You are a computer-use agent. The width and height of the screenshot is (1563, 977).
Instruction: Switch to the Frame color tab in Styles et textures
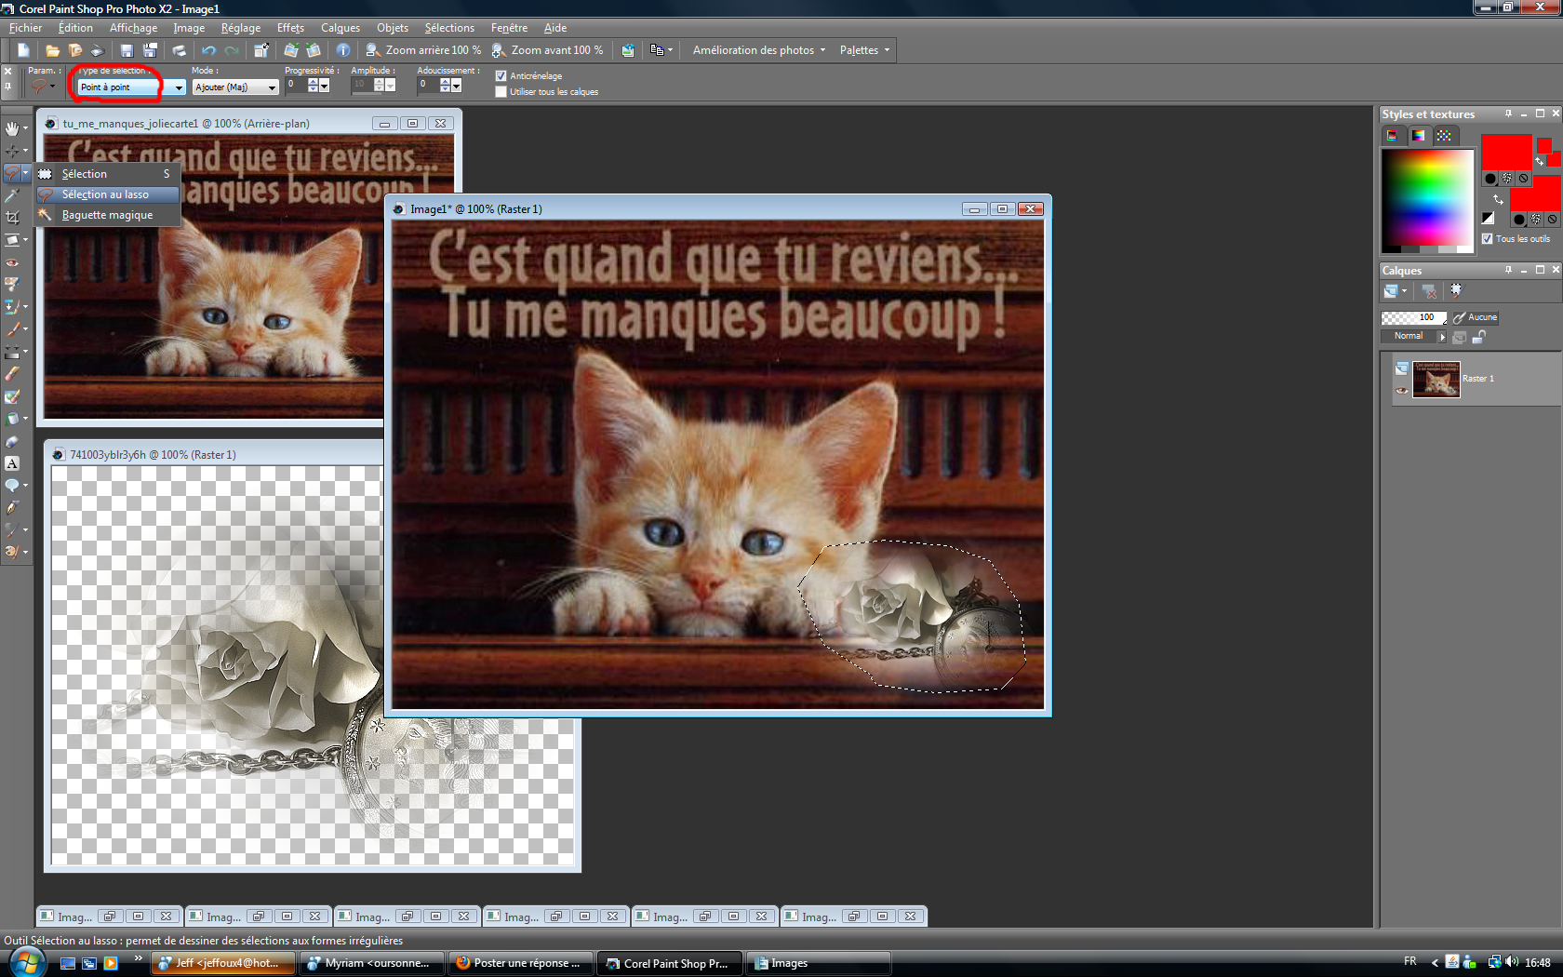point(1393,136)
